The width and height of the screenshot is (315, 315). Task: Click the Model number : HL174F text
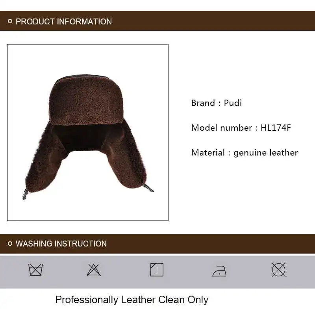pos(241,128)
